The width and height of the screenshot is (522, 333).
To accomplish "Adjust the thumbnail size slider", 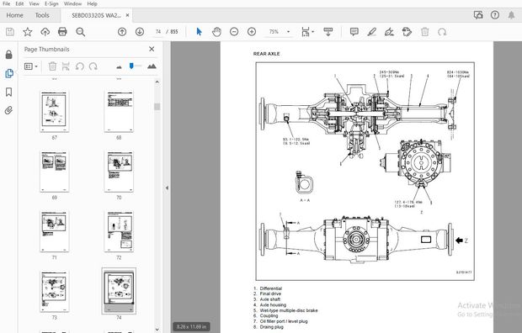I will [x=131, y=66].
